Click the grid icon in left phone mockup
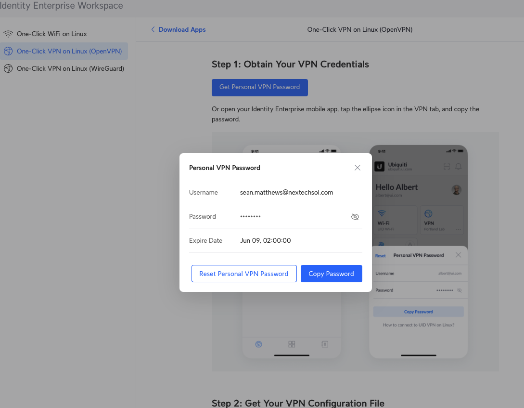Image resolution: width=524 pixels, height=408 pixels. click(x=292, y=344)
